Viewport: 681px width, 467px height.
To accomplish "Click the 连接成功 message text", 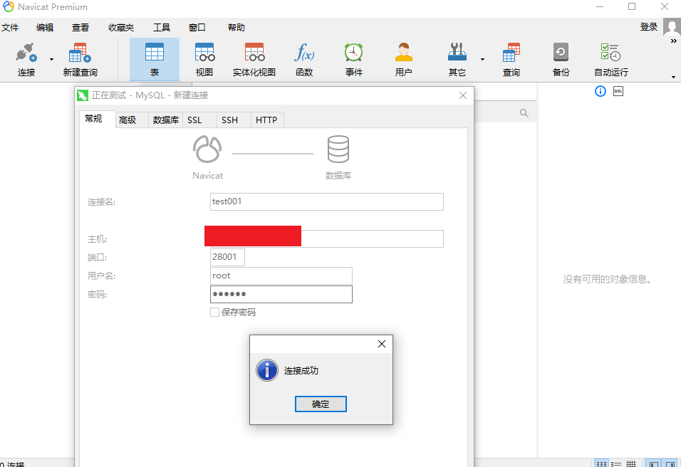I will point(301,371).
